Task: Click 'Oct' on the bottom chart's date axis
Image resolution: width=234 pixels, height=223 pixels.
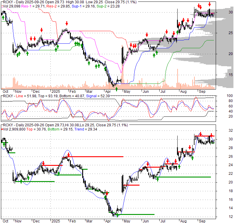Action: pos(5,221)
